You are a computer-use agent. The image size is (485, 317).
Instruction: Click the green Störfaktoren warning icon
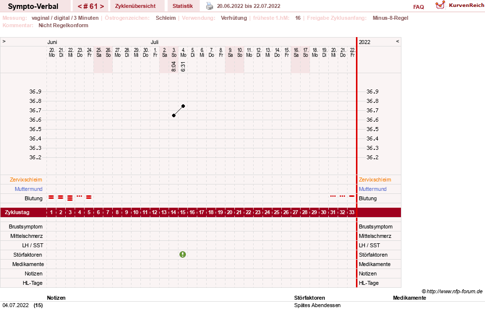[183, 255]
